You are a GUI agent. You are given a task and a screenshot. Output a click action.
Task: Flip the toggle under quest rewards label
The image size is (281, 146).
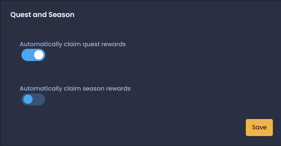click(x=33, y=55)
